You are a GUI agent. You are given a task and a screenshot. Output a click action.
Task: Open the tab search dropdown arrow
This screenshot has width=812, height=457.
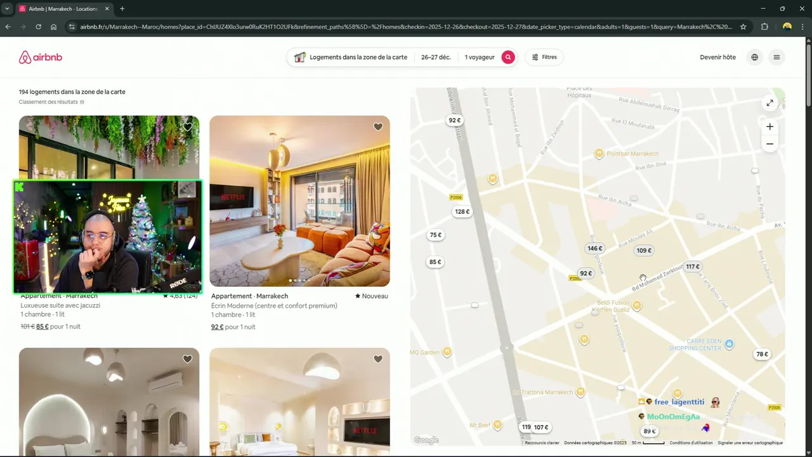(7, 9)
